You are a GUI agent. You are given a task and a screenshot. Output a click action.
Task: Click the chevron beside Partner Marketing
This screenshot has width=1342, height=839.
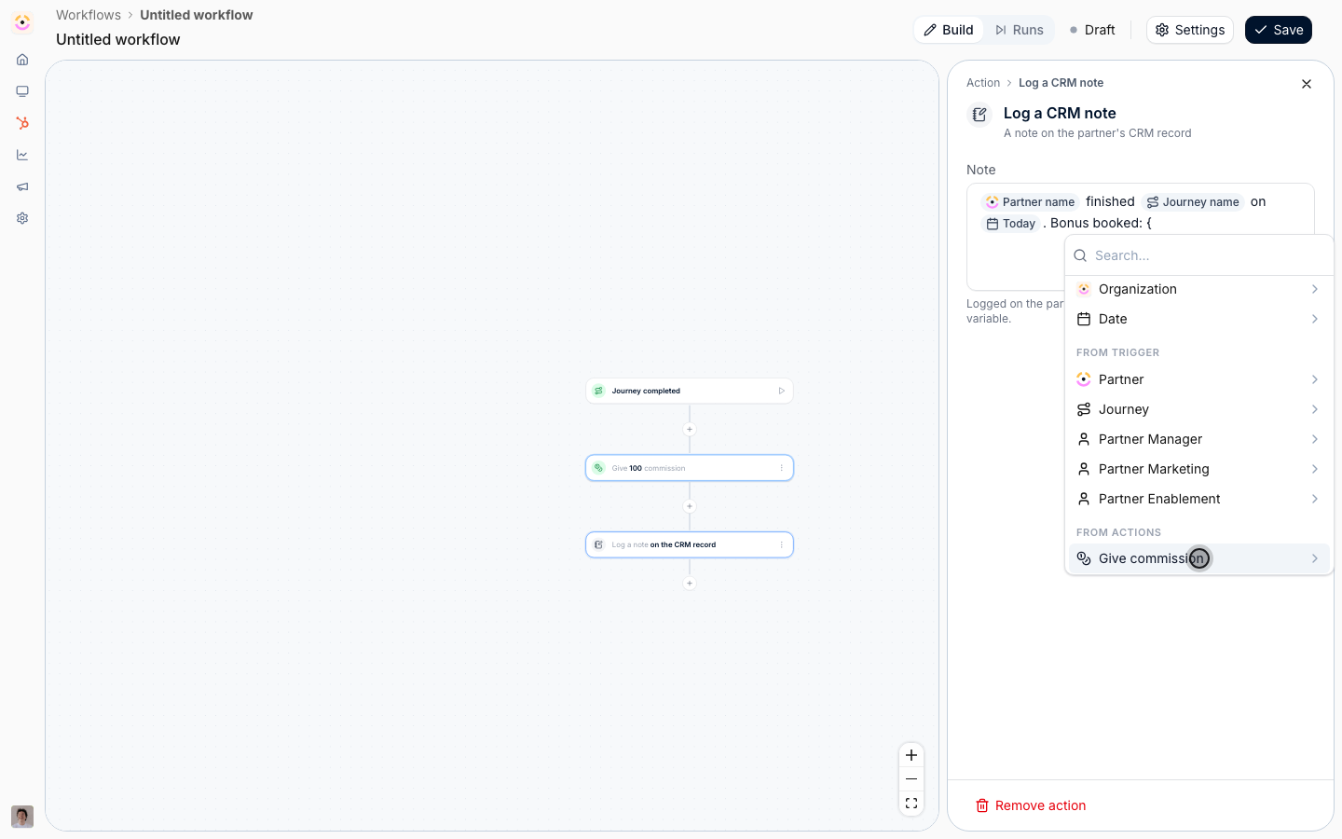point(1315,469)
